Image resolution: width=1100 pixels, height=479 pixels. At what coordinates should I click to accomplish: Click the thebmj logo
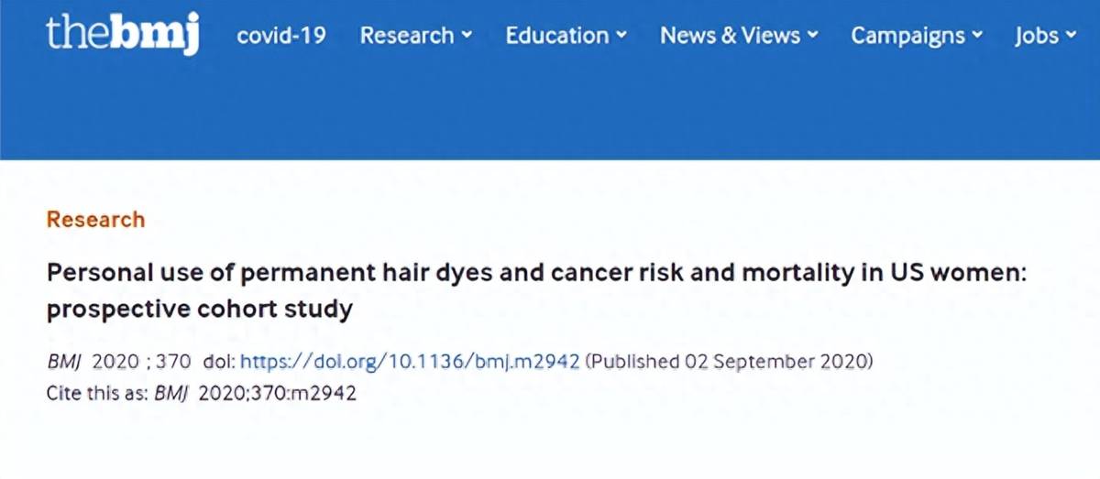(x=123, y=35)
